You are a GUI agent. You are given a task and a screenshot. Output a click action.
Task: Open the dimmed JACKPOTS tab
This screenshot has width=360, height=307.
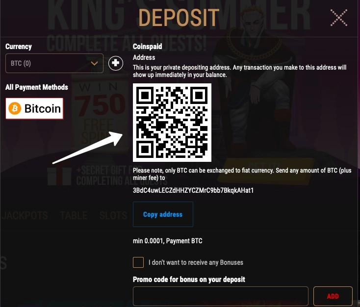coord(25,216)
